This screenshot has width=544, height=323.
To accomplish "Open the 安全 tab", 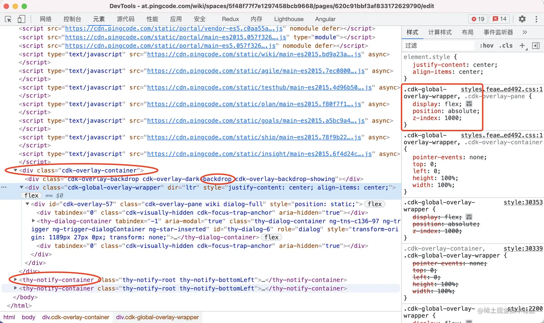I will [200, 19].
